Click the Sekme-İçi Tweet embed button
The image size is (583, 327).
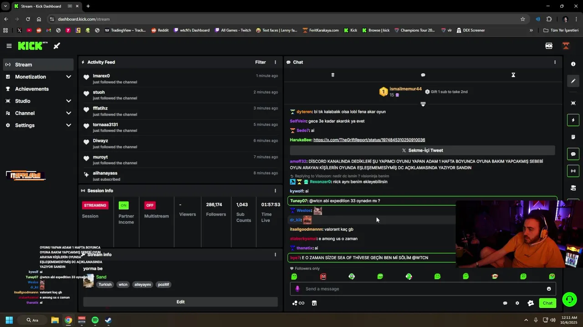(x=423, y=150)
